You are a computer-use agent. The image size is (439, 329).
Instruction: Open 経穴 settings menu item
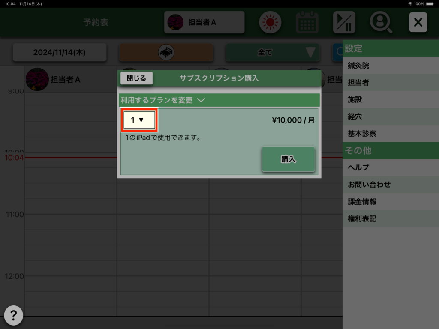pos(355,117)
